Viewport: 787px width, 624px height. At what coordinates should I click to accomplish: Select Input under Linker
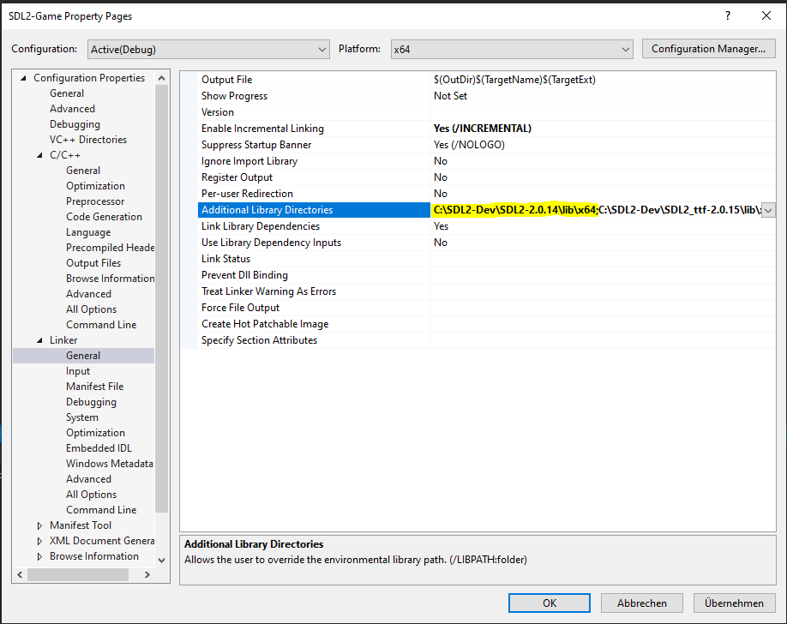point(78,371)
